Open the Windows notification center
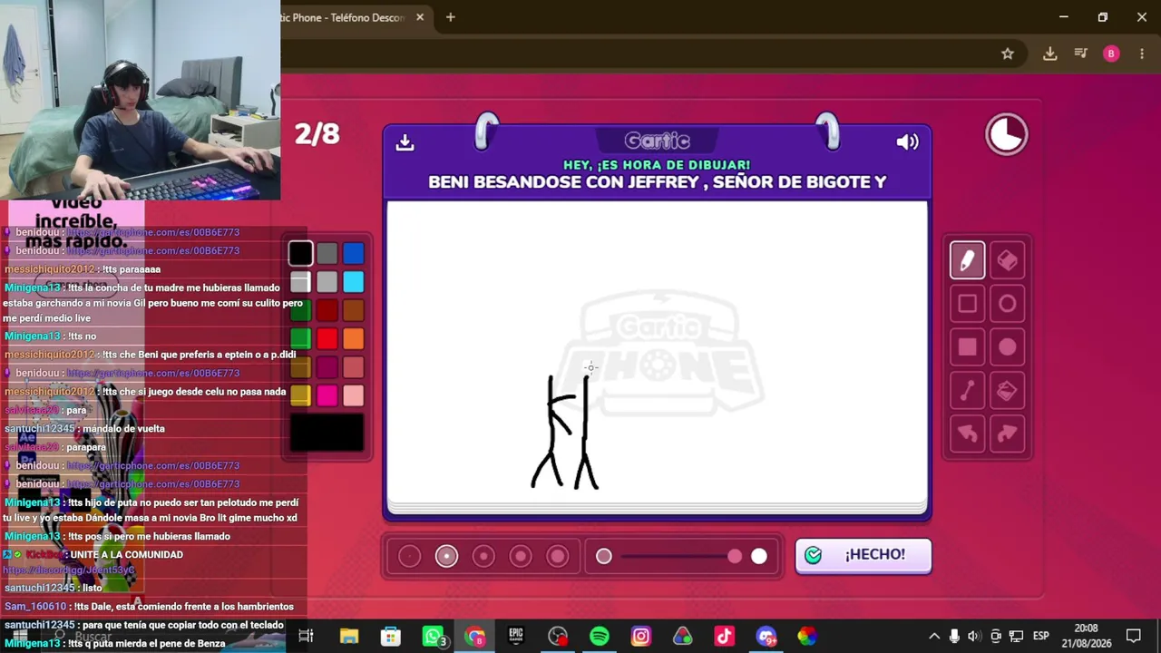This screenshot has width=1161, height=653. (x=1134, y=636)
